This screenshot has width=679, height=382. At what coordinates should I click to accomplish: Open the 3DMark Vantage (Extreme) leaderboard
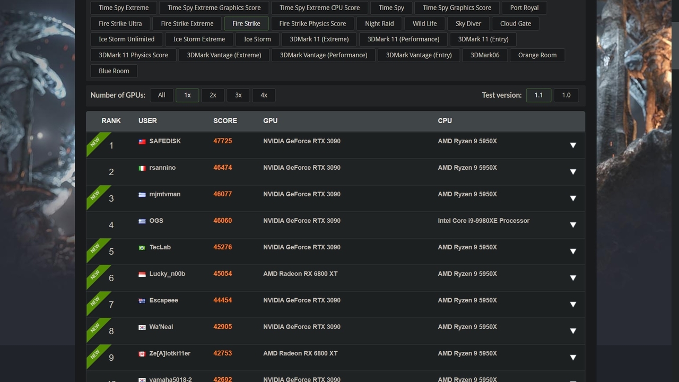(x=224, y=55)
